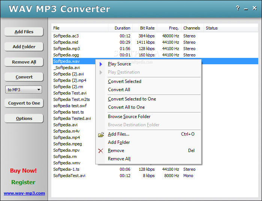Select the Softpedia.ac3 file row

click(x=156, y=36)
